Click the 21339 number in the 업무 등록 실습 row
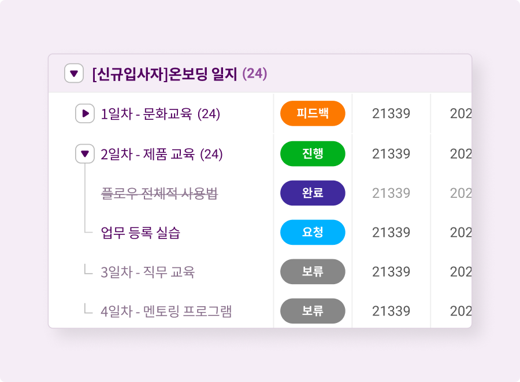 [391, 233]
